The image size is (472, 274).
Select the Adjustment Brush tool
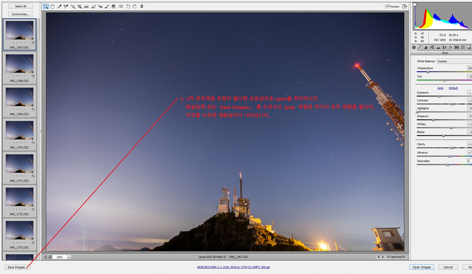pyautogui.click(x=107, y=7)
